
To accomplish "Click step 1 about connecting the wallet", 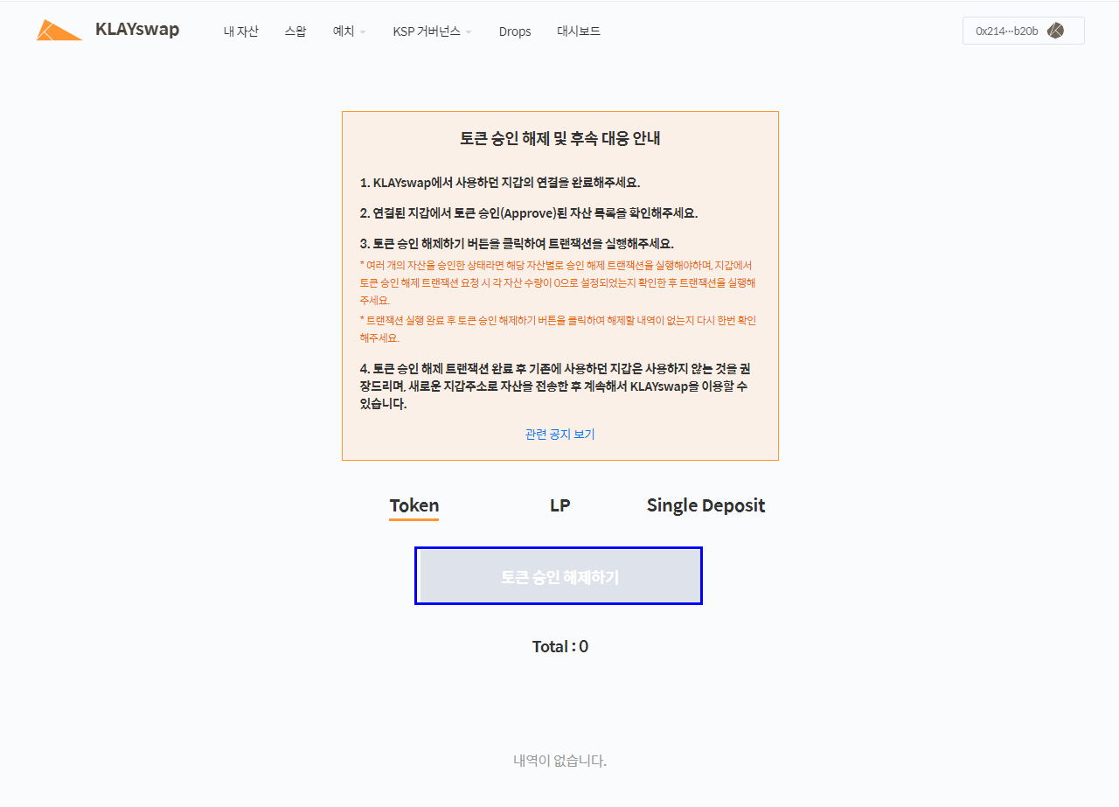I will (x=500, y=183).
